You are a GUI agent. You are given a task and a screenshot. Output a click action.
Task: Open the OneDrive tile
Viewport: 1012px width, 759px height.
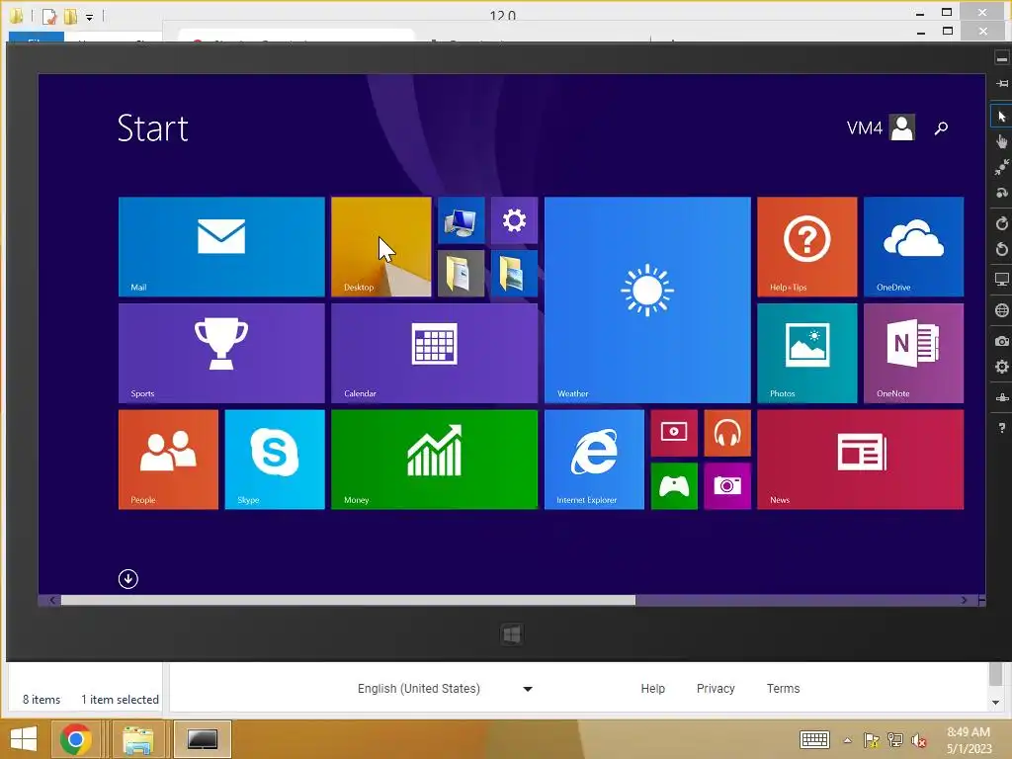point(913,246)
